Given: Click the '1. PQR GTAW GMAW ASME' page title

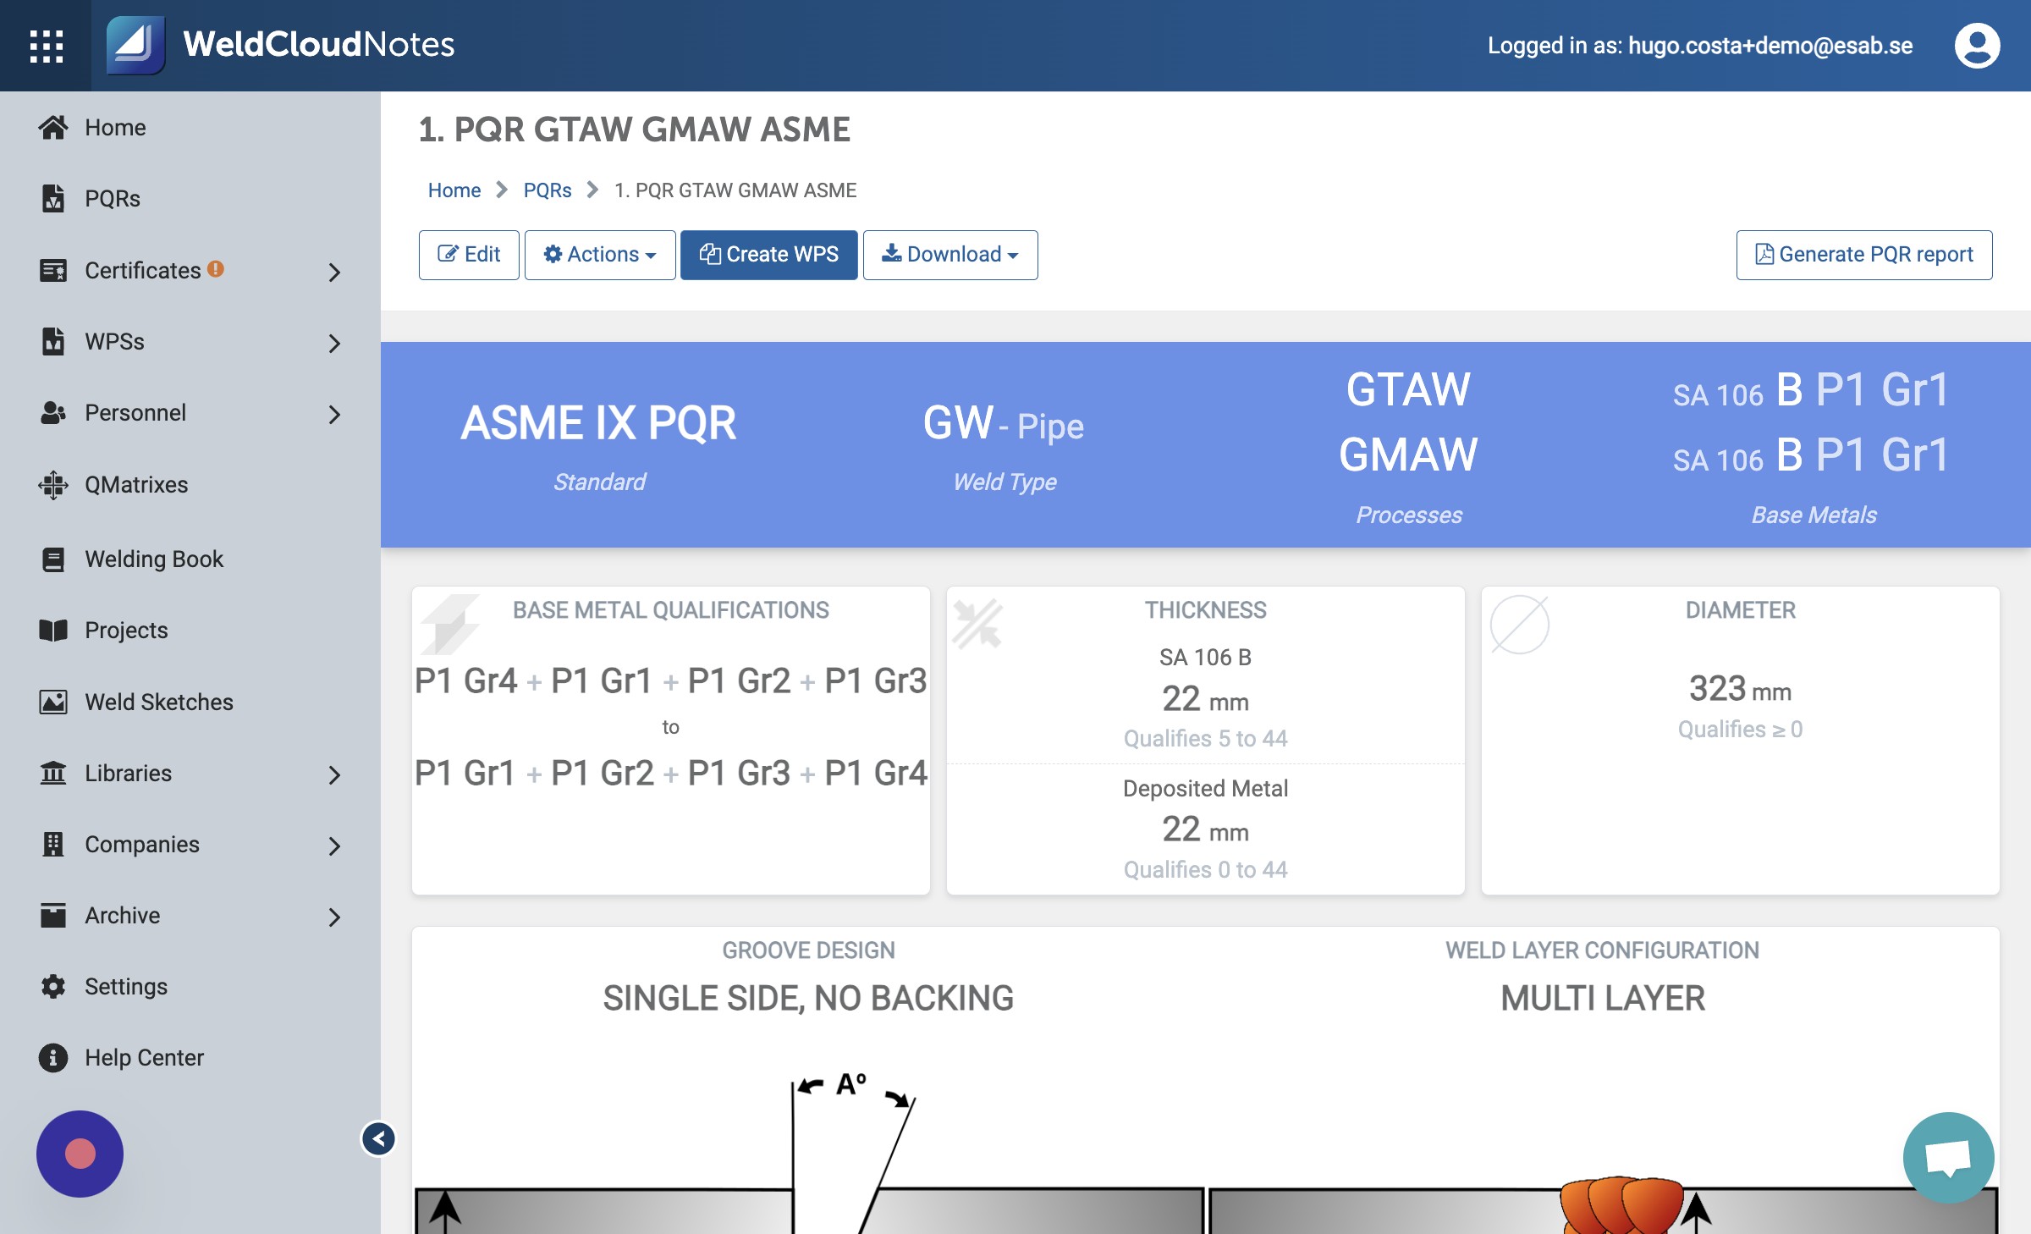Looking at the screenshot, I should click(x=635, y=129).
